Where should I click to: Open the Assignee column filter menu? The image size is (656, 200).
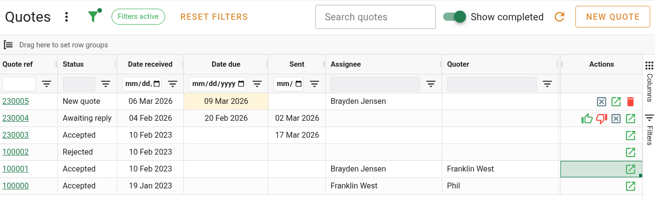click(431, 84)
